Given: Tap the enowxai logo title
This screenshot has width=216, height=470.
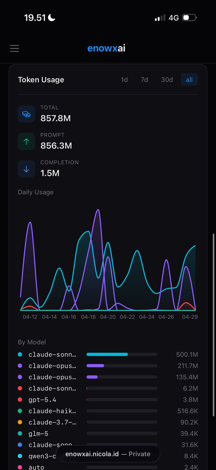Looking at the screenshot, I should (106, 48).
